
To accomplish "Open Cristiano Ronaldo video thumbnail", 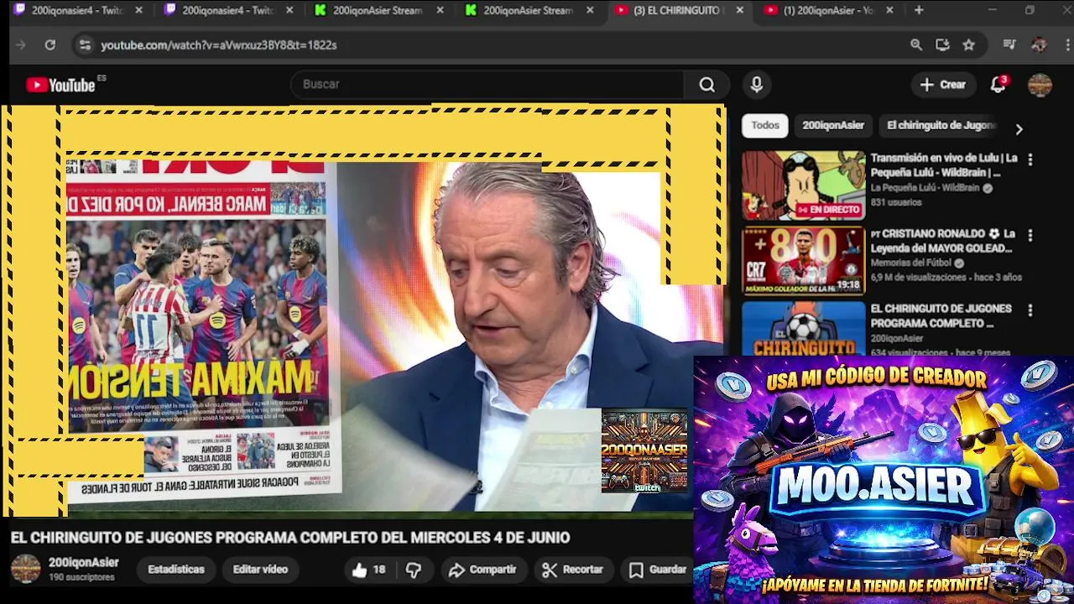I will click(x=803, y=261).
